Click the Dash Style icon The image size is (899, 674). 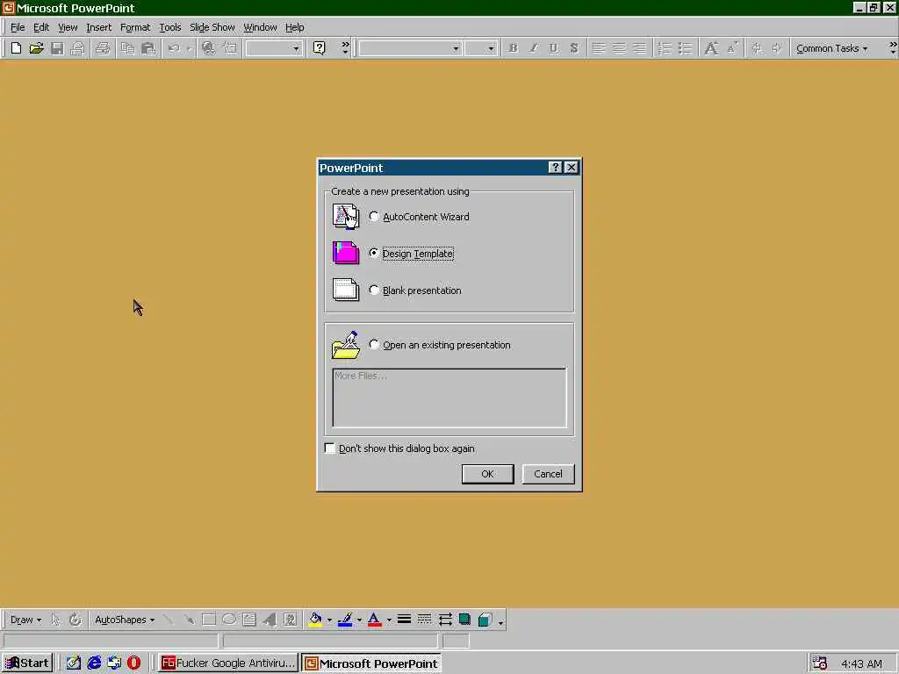coord(424,620)
